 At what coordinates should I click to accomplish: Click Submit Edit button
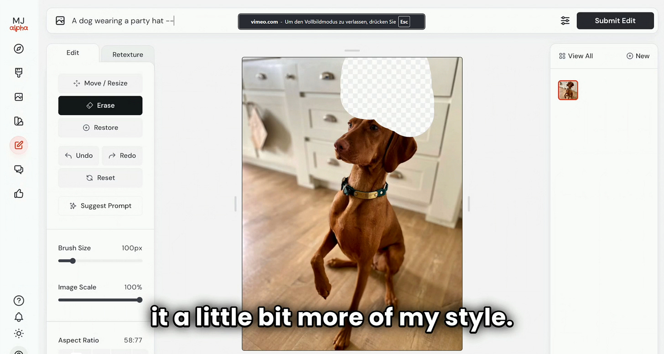[x=615, y=21]
